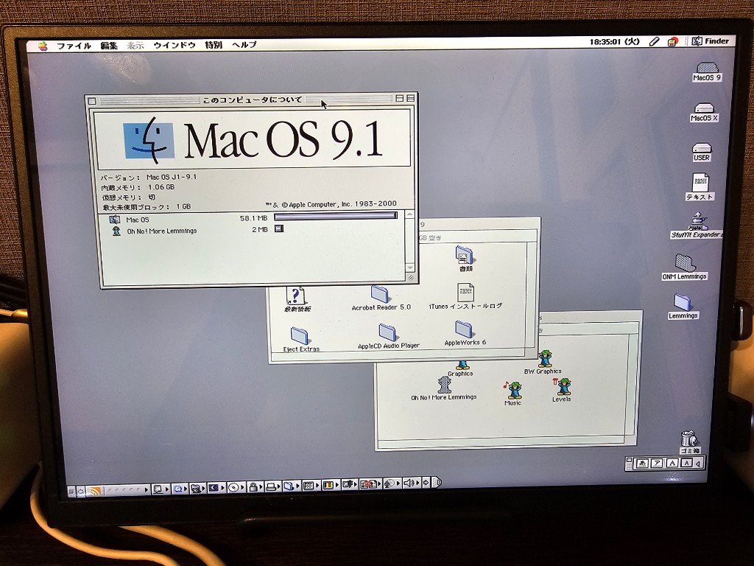This screenshot has width=754, height=566.
Task: Select the BW Graphics file icon
Action: tap(543, 363)
